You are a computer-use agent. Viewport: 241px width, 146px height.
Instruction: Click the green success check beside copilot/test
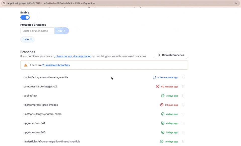point(163,96)
